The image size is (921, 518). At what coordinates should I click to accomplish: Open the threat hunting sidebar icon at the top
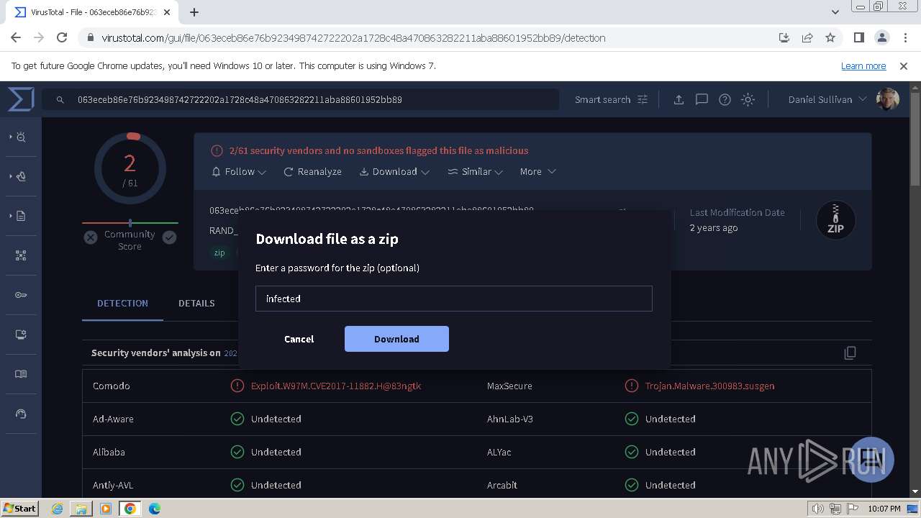(20, 137)
